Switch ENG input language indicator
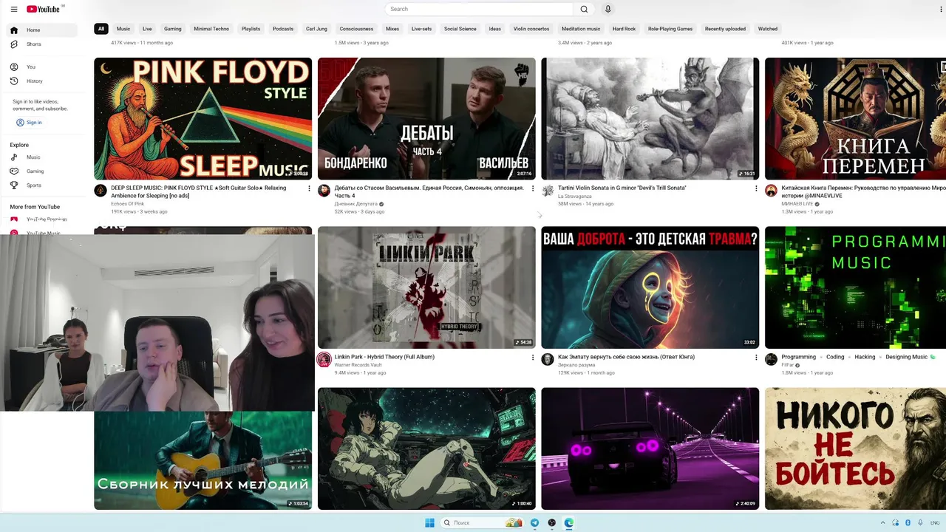Image resolution: width=946 pixels, height=532 pixels. coord(935,522)
